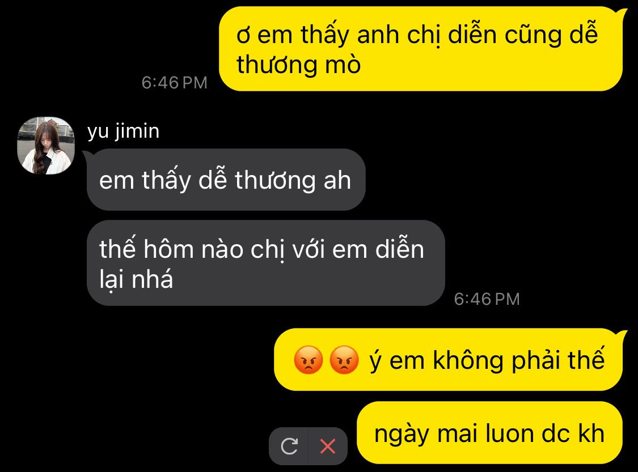Click the words 'ngày mai' in the last bubble
This screenshot has height=472, width=638.
tap(425, 434)
